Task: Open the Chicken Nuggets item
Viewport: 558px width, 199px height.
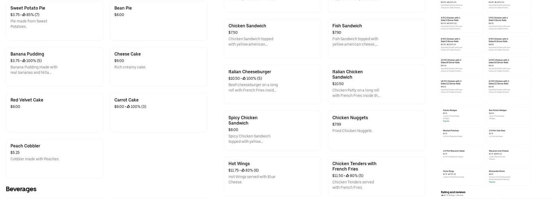Action: click(376, 130)
